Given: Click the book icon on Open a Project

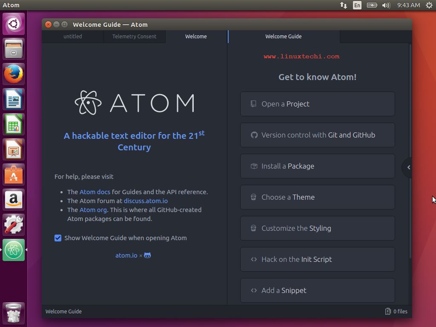Looking at the screenshot, I should point(254,103).
